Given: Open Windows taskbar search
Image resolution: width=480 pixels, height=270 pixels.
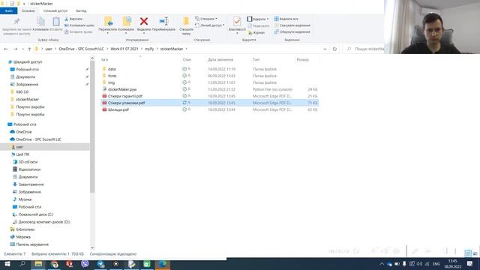Looking at the screenshot, I should 22,264.
